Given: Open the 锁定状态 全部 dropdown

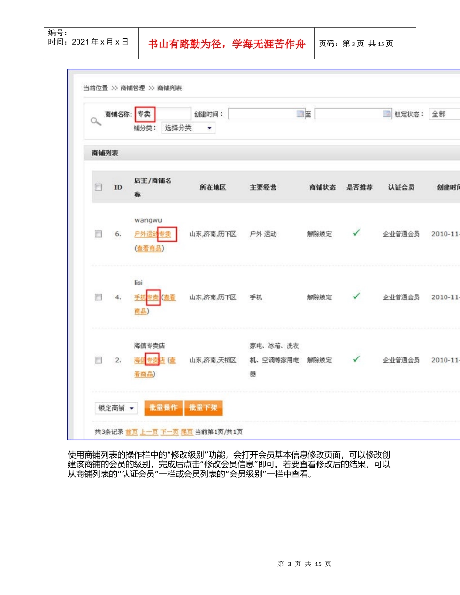Looking at the screenshot, I should point(445,114).
